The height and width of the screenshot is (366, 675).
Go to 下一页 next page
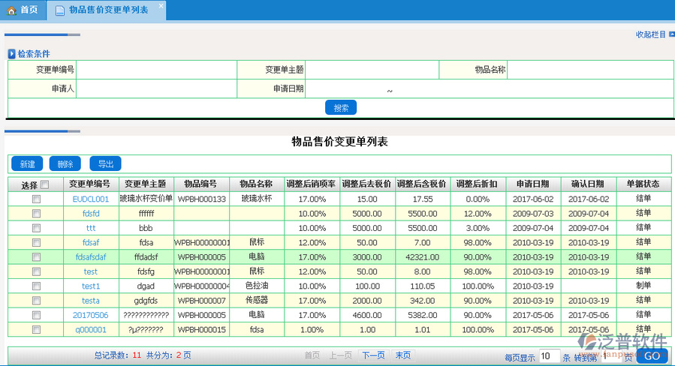pyautogui.click(x=373, y=355)
